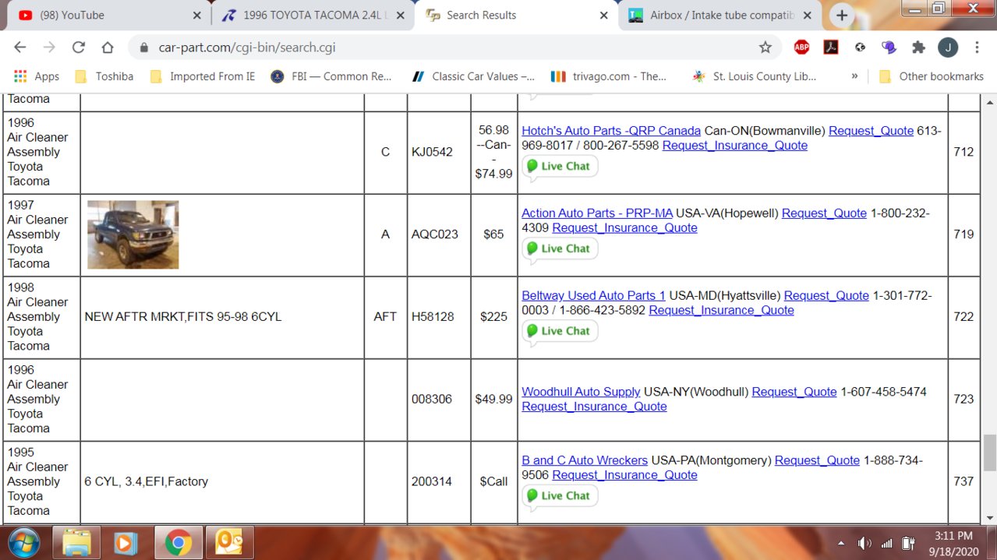The width and height of the screenshot is (997, 560).
Task: Open File Explorer from the taskbar
Action: (76, 542)
